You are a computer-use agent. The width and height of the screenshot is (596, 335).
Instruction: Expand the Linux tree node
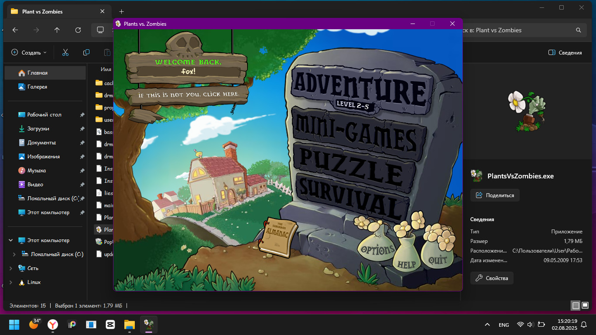pyautogui.click(x=11, y=282)
